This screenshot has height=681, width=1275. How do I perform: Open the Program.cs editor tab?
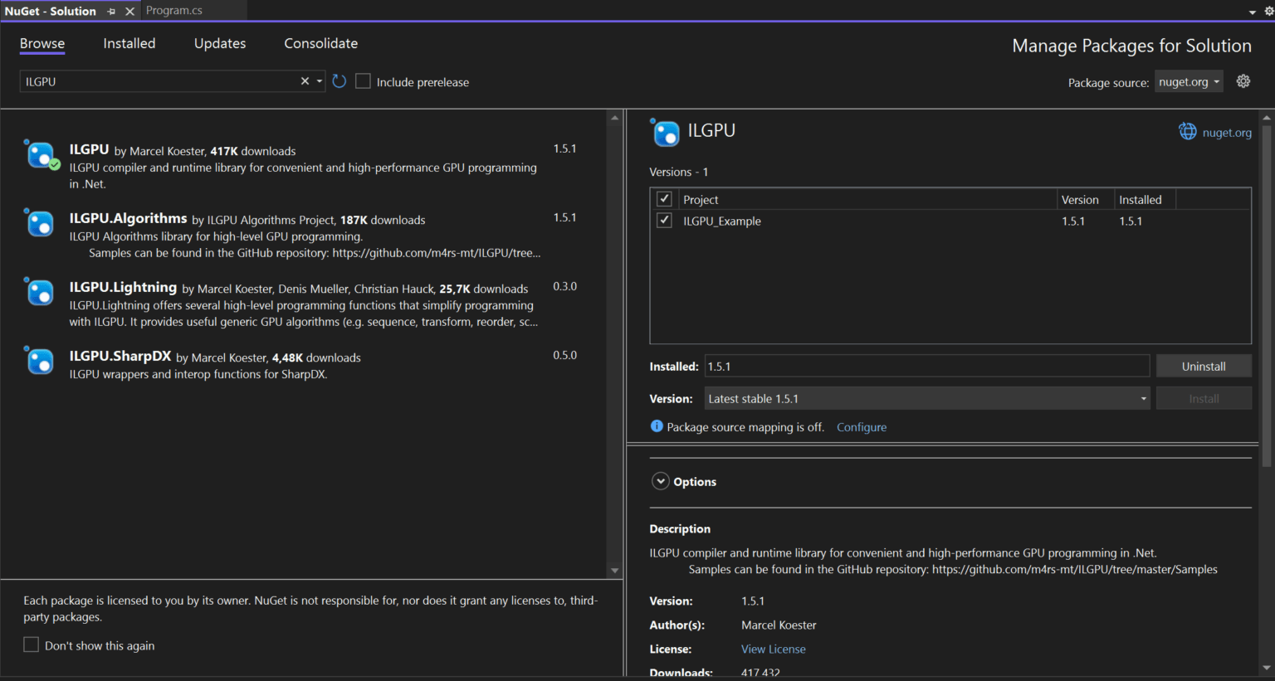tap(173, 11)
